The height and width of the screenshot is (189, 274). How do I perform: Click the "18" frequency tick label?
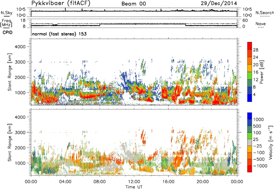pyautogui.click(x=23, y=20)
